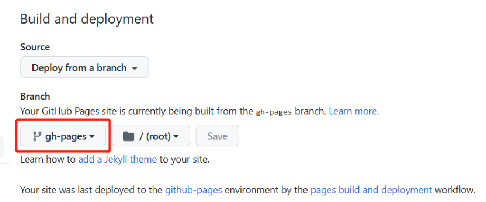Click the Source label
Image resolution: width=486 pixels, height=202 pixels.
coord(35,47)
